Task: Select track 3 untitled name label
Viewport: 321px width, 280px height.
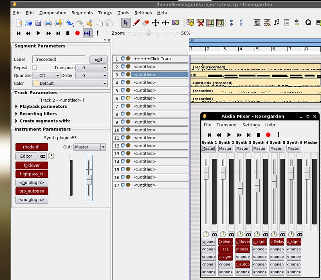Action: click(159, 74)
